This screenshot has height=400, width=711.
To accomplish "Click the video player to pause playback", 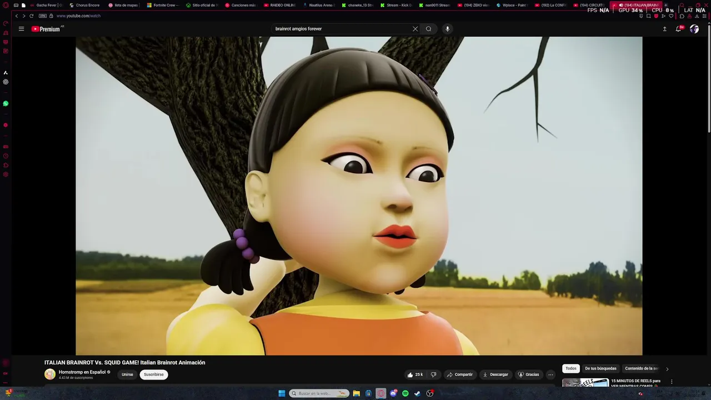I will pyautogui.click(x=359, y=196).
